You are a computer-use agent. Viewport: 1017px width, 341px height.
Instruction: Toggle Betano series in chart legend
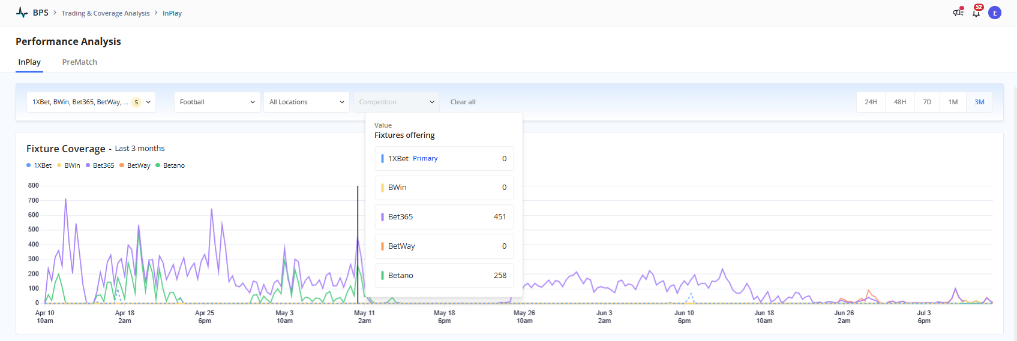[x=170, y=165]
